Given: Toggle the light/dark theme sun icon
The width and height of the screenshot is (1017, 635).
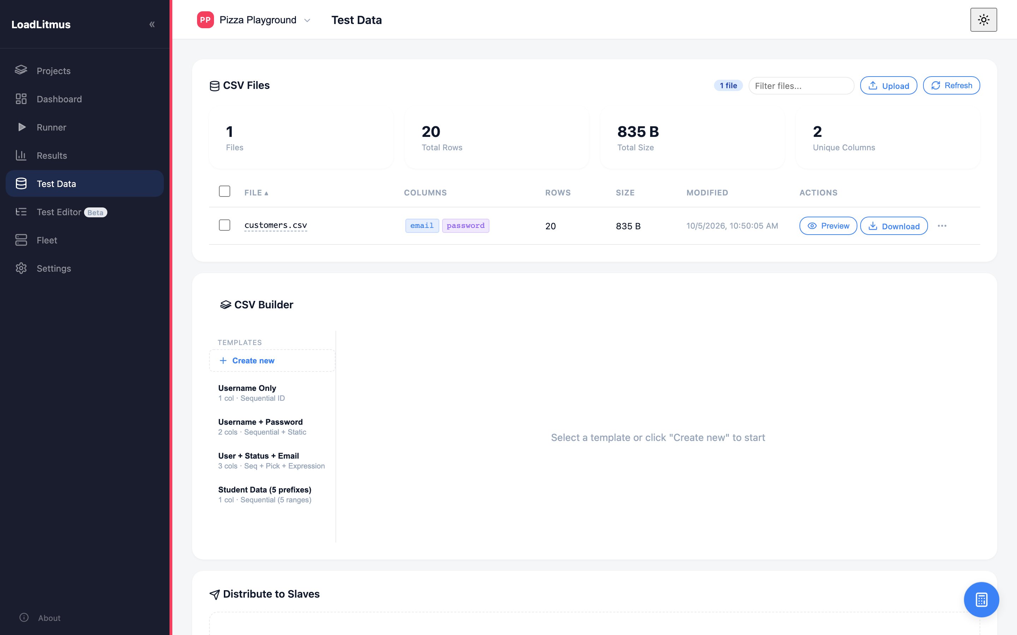Looking at the screenshot, I should pyautogui.click(x=983, y=20).
